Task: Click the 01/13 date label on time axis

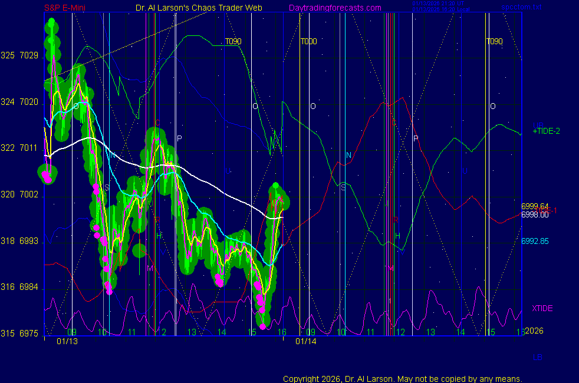Action: pyautogui.click(x=67, y=341)
